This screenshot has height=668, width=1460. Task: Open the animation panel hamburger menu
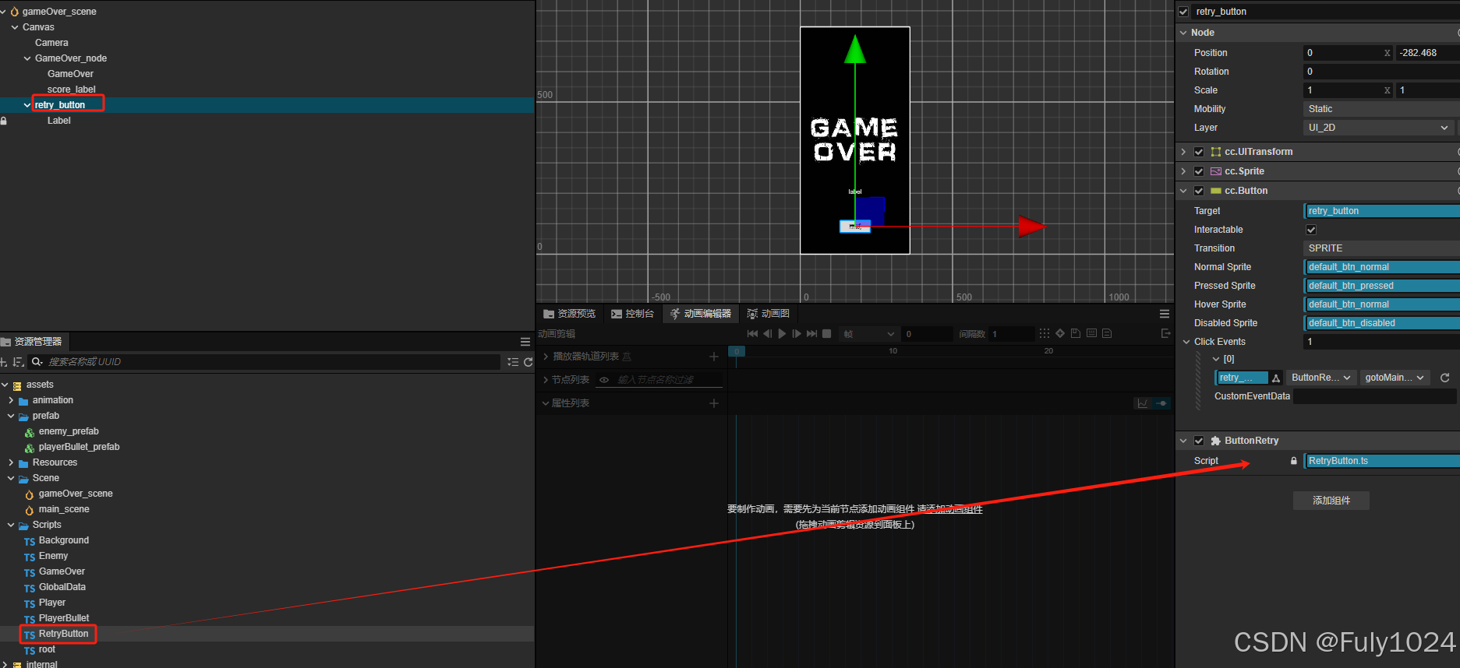coord(1164,314)
